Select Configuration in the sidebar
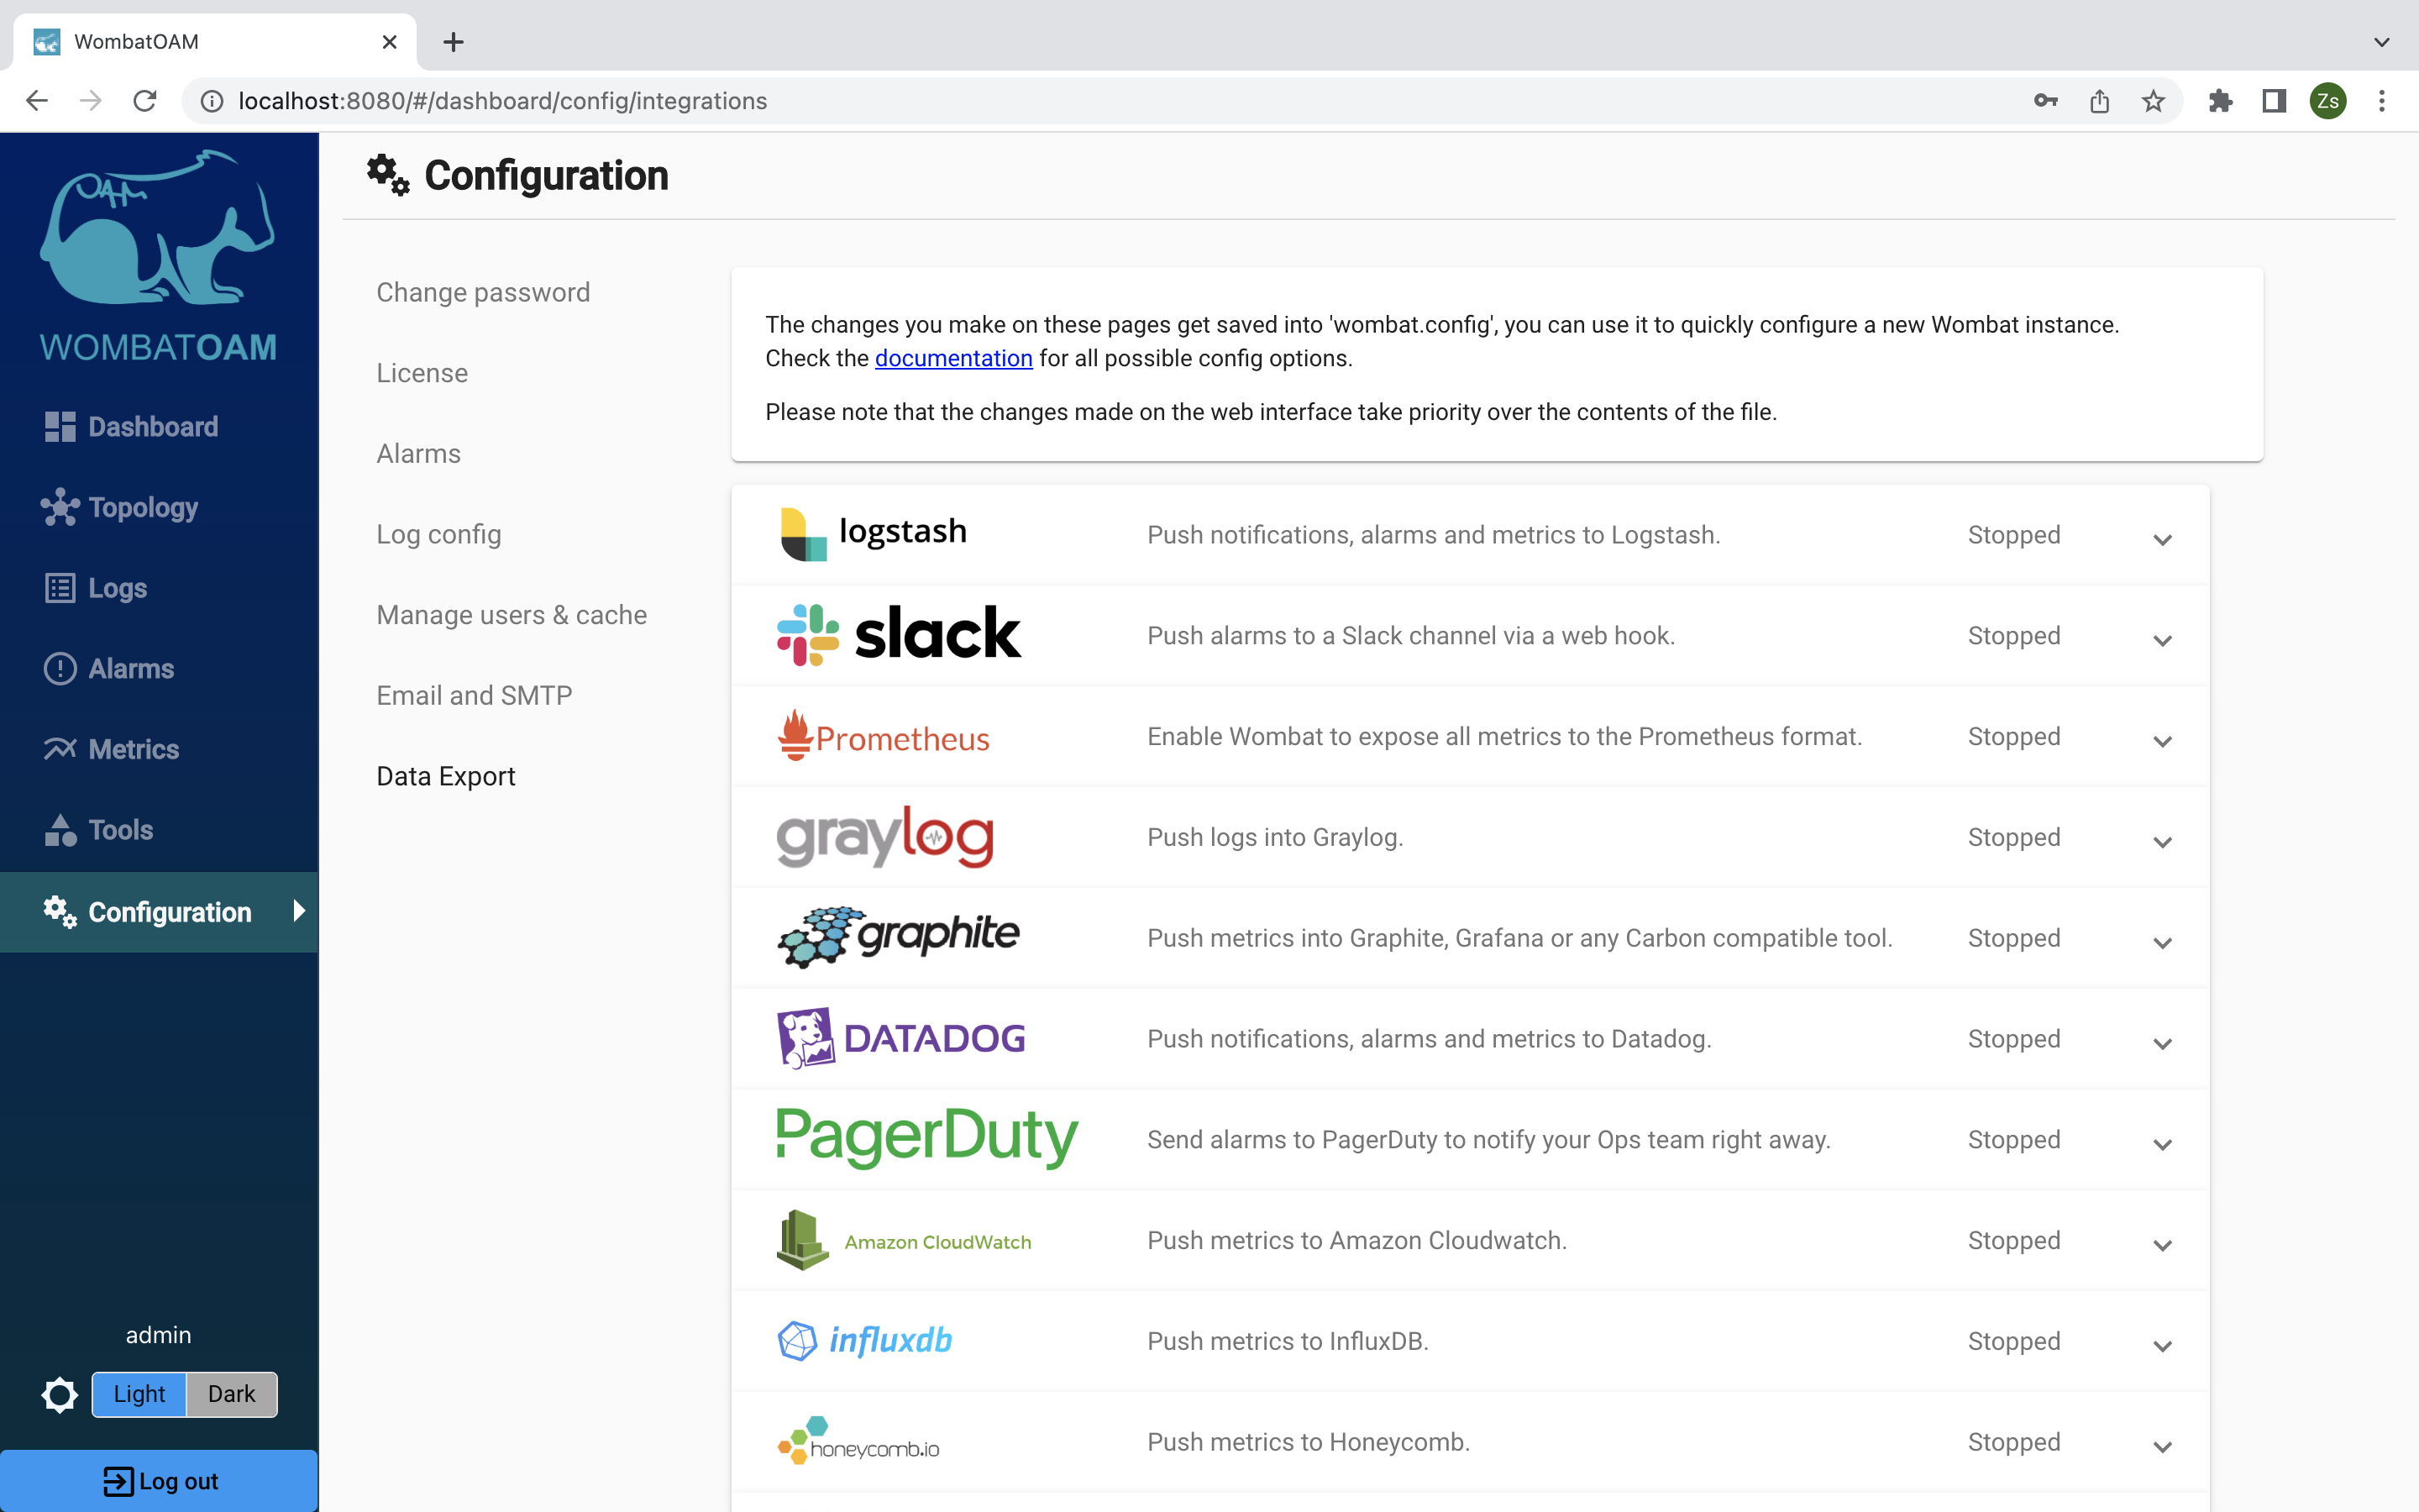The height and width of the screenshot is (1512, 2419). coord(159,912)
